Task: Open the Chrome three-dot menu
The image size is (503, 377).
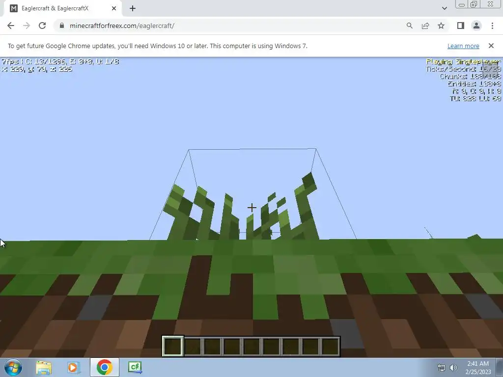Action: 492,26
